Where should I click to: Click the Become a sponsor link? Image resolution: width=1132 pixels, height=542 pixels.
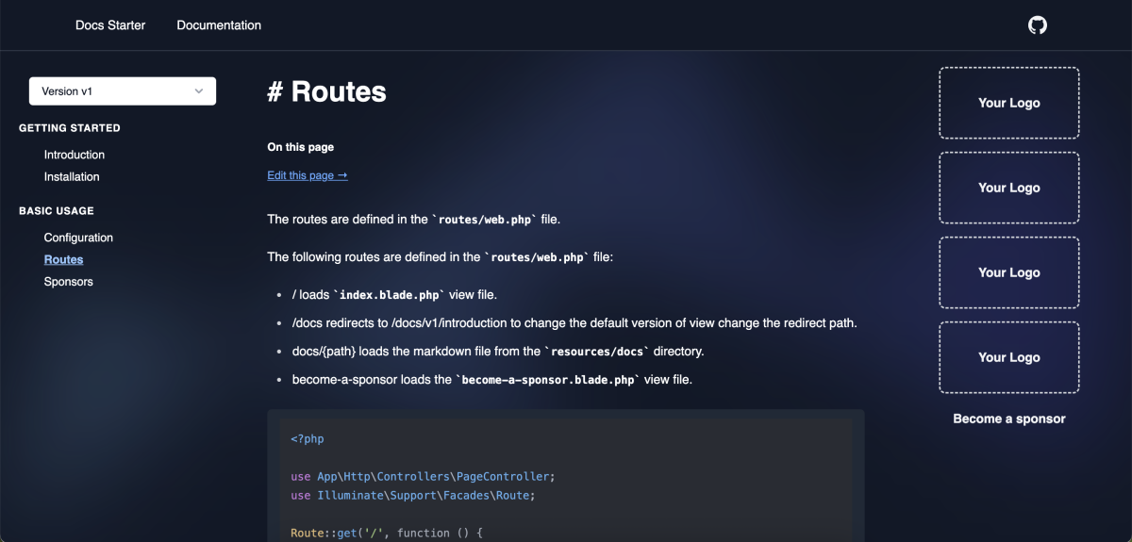(x=1009, y=419)
